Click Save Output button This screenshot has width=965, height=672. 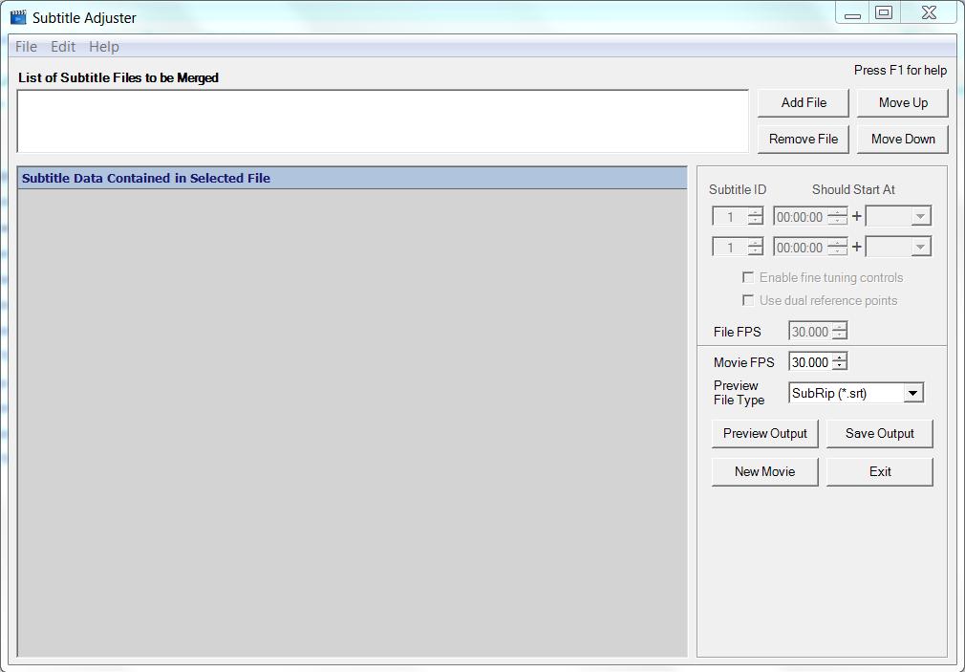click(879, 434)
